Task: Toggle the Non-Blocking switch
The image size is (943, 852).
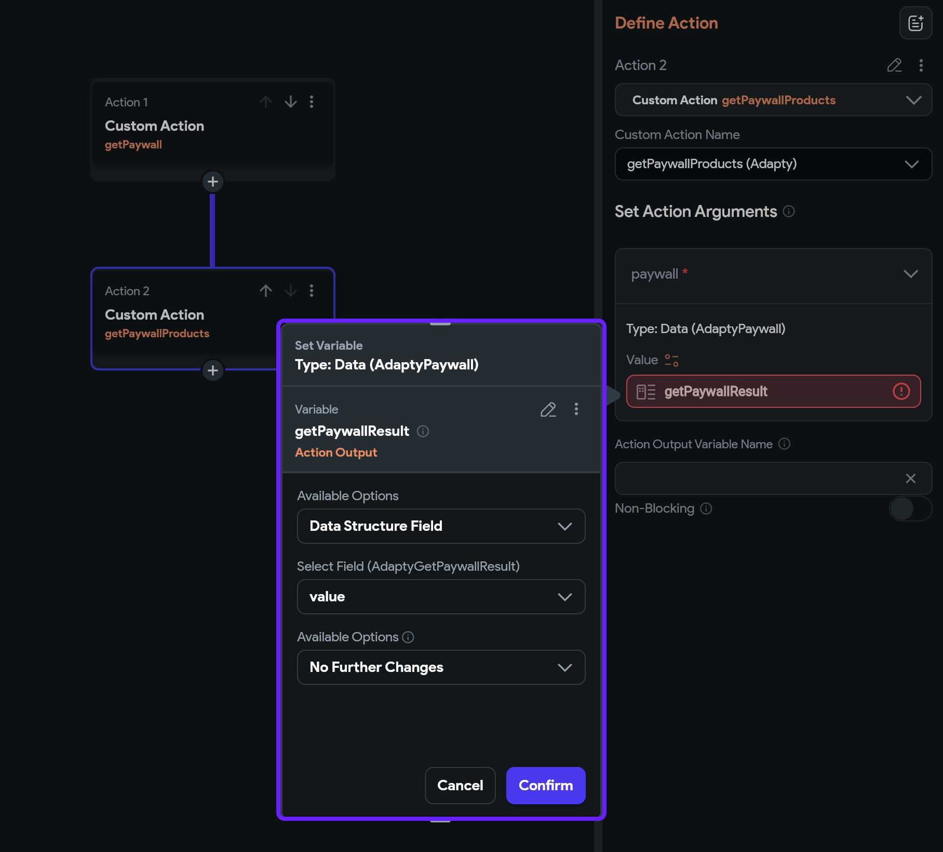Action: [x=910, y=509]
